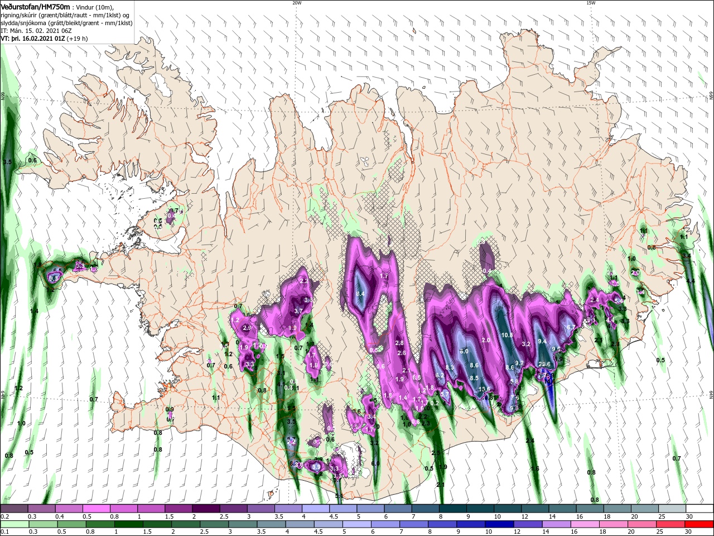Select the lavender 5 swatch in rain legend

click(x=357, y=524)
